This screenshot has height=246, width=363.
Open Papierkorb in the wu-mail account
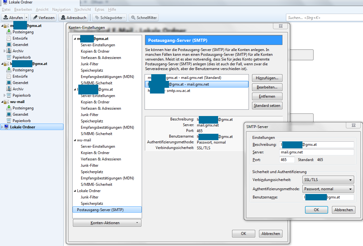(x=22, y=121)
